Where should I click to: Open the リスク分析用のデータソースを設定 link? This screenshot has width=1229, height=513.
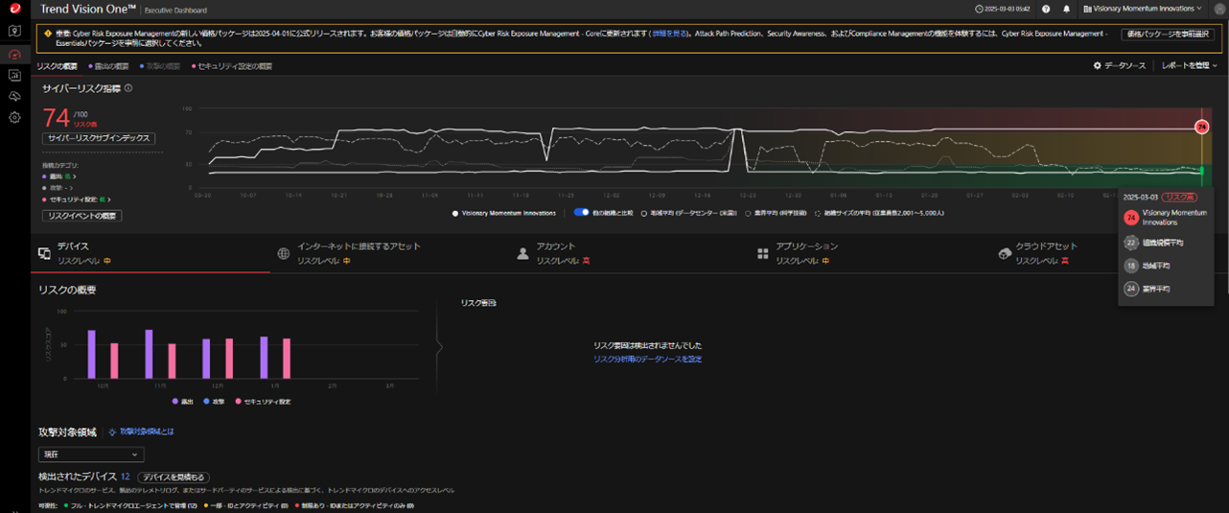(x=647, y=359)
